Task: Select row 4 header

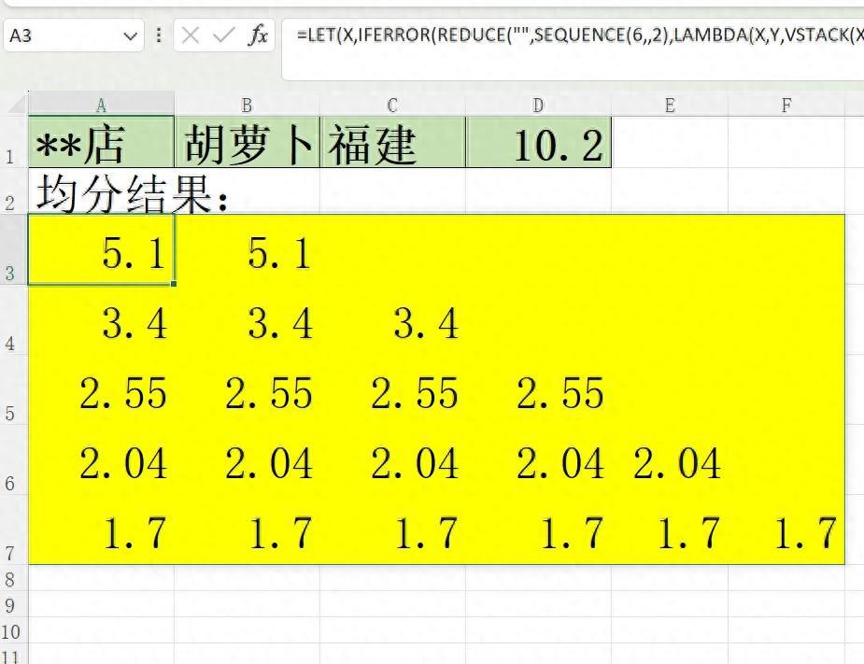Action: click(14, 319)
